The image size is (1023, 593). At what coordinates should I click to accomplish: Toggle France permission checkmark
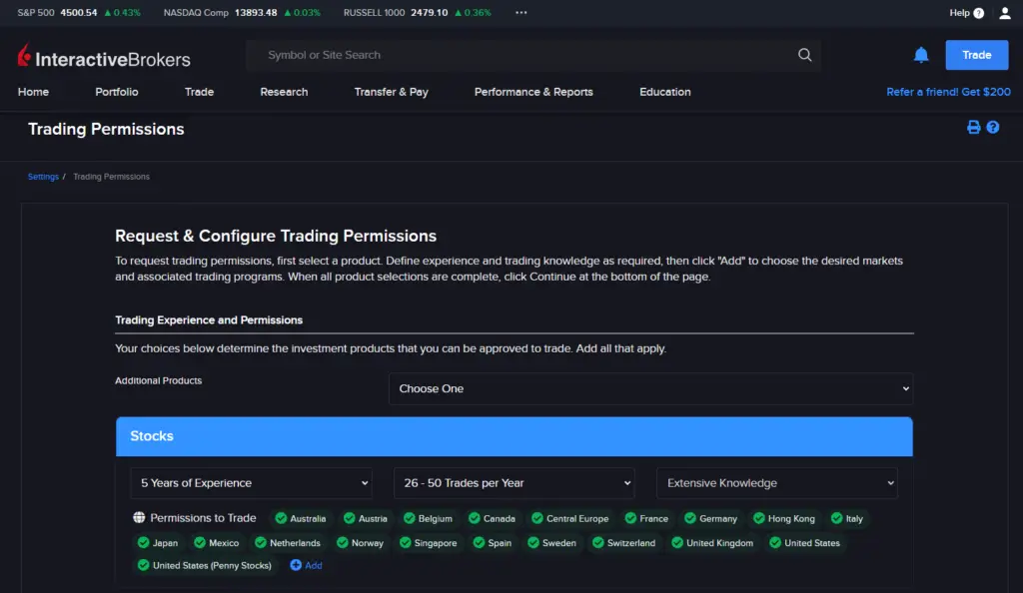click(630, 518)
